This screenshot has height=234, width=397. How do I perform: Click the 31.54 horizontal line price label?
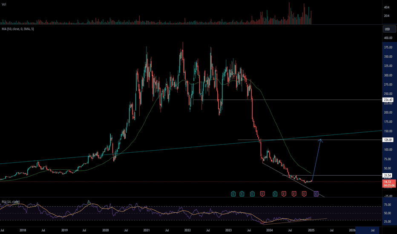[x=388, y=175]
